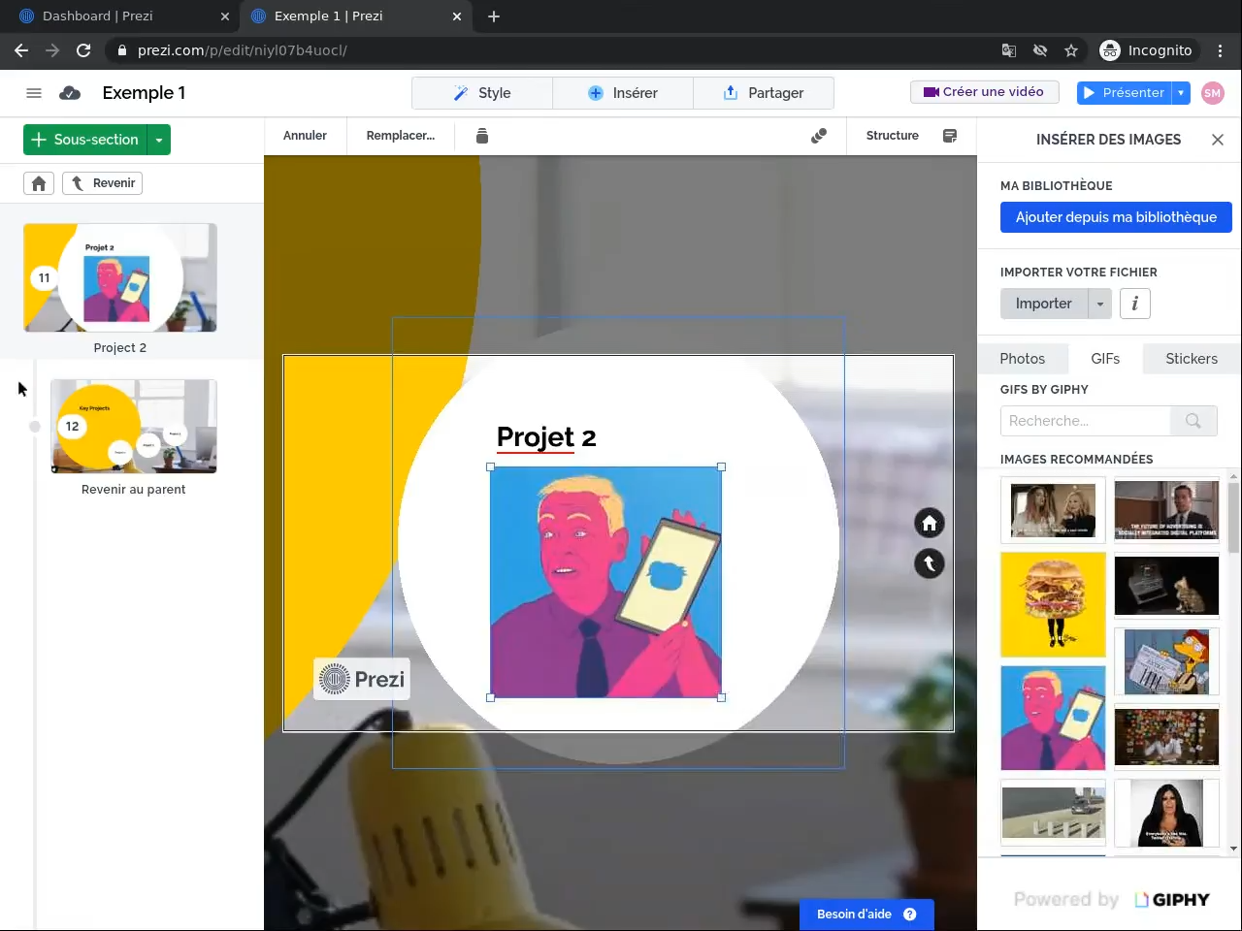Click the Exemple 1 presentation title
This screenshot has width=1242, height=931.
(144, 93)
